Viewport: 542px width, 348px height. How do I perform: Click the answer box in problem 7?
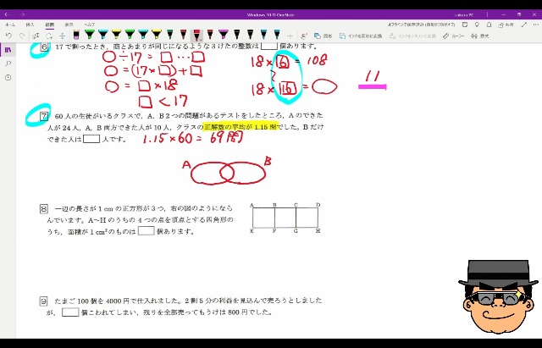(91, 139)
